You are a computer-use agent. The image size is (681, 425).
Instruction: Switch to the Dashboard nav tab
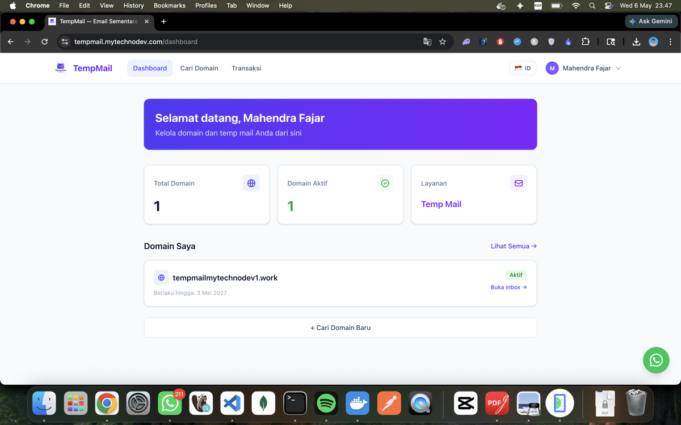(150, 68)
